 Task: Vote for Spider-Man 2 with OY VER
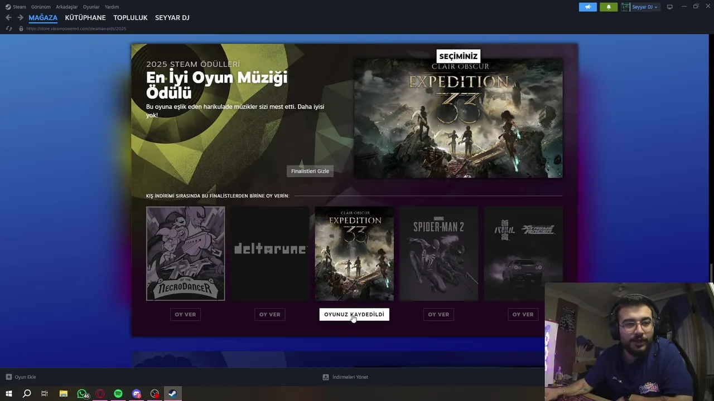[438, 314]
